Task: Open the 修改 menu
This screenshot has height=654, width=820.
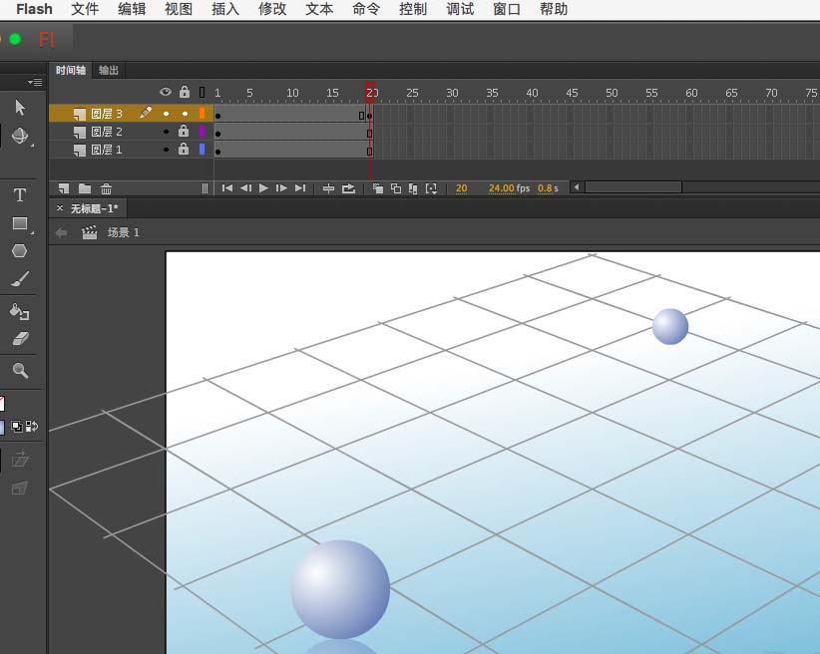Action: click(x=272, y=9)
